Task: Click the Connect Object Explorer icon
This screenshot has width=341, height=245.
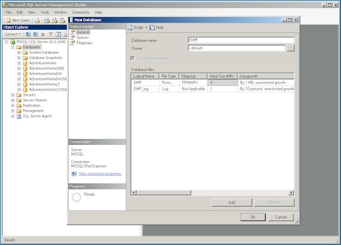Action: [28, 34]
